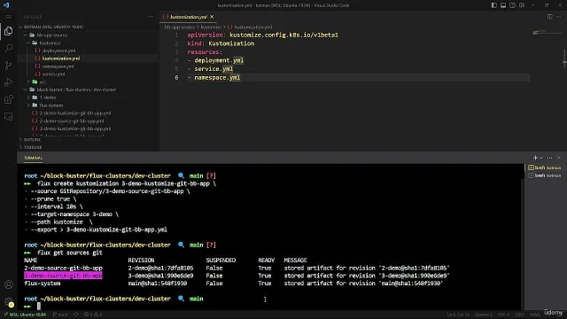Open the new terminal launch profile dropdown
The image size is (567, 319).
click(x=541, y=158)
